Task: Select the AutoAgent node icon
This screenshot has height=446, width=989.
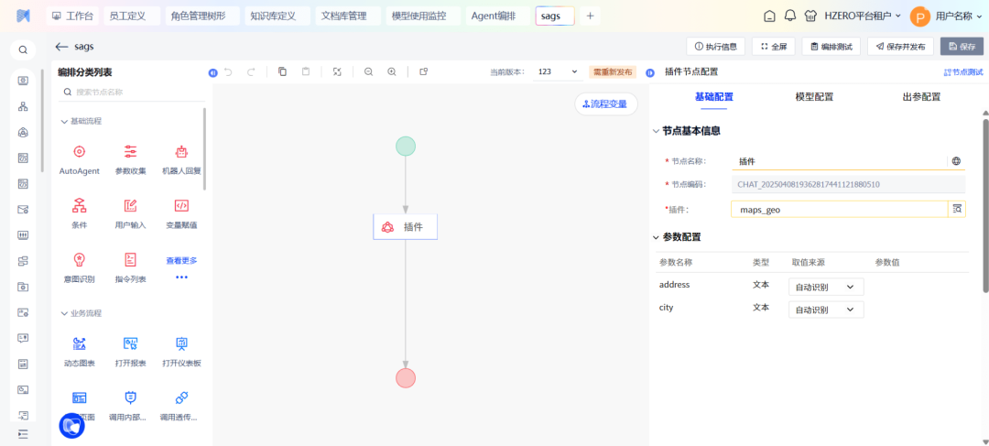Action: [x=80, y=152]
